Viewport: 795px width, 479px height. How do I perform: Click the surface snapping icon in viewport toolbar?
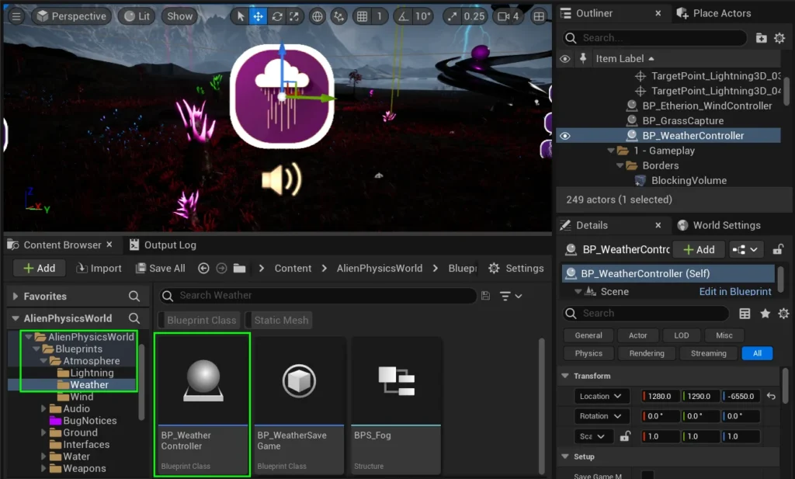click(x=338, y=16)
